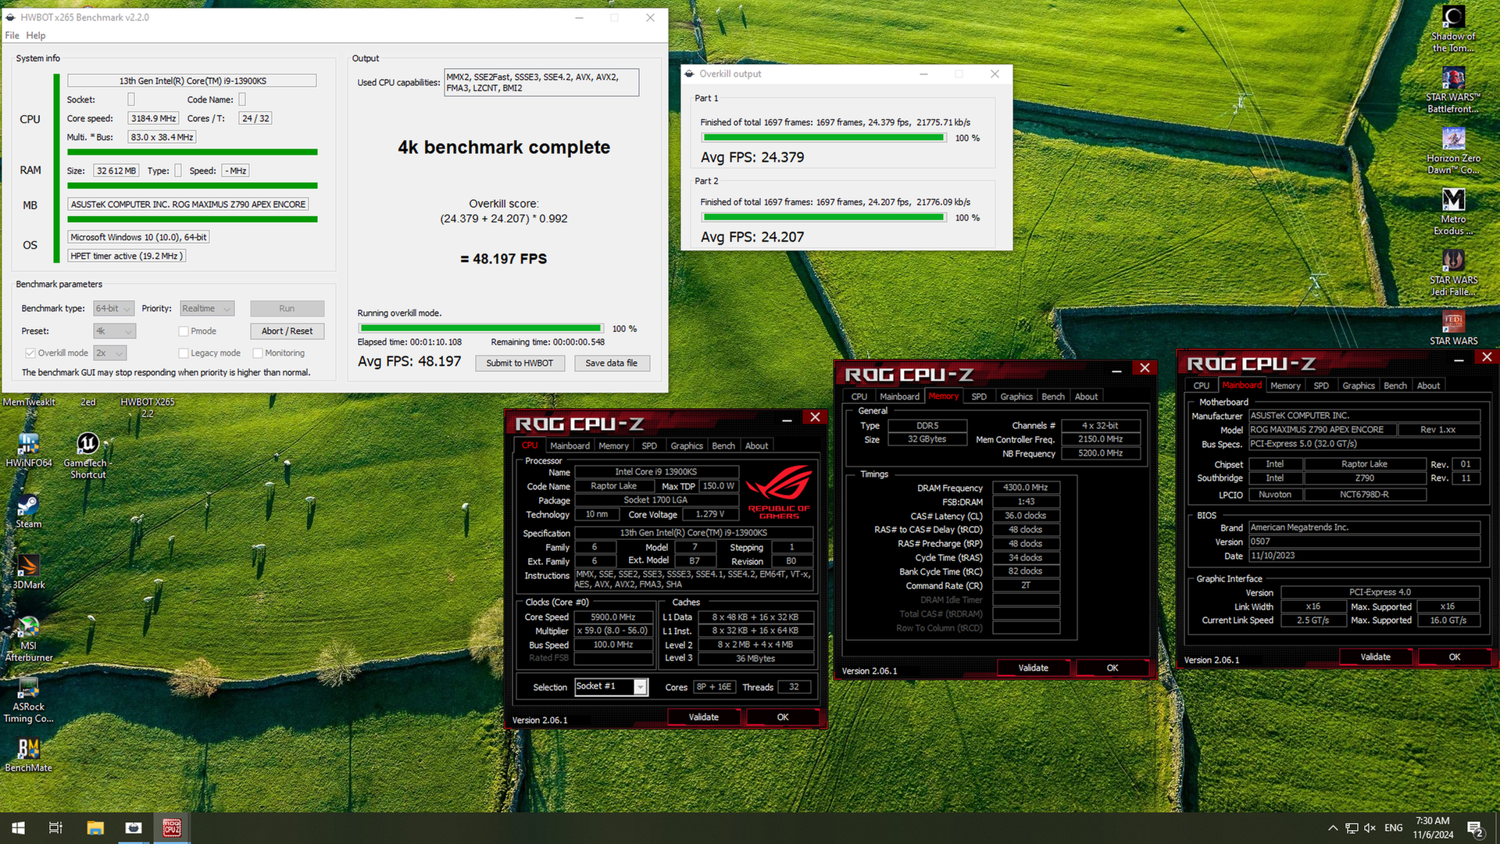The width and height of the screenshot is (1500, 844).
Task: Open the HWiNFO64 desktop icon
Action: (x=28, y=450)
